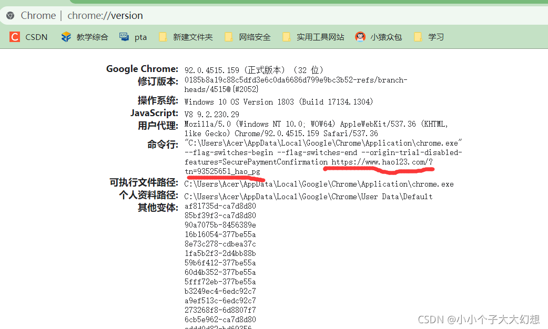Click the folder icon beside 网络安全
Image resolution: width=548 pixels, height=329 pixels.
(x=229, y=37)
